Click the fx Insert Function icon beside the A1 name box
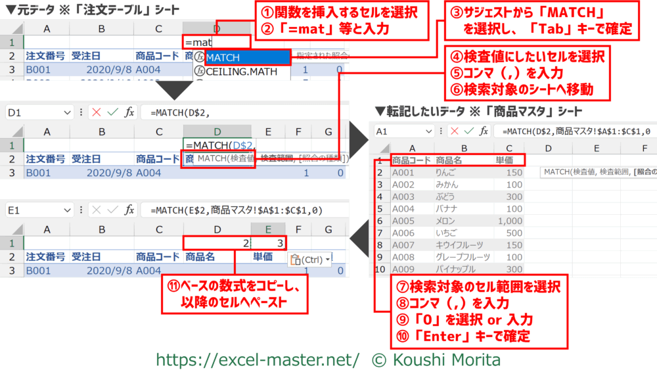This screenshot has height=370, width=657. (x=483, y=131)
